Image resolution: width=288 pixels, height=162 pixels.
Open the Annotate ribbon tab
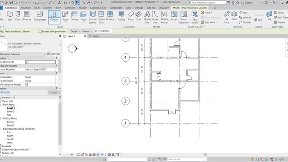click(x=70, y=8)
